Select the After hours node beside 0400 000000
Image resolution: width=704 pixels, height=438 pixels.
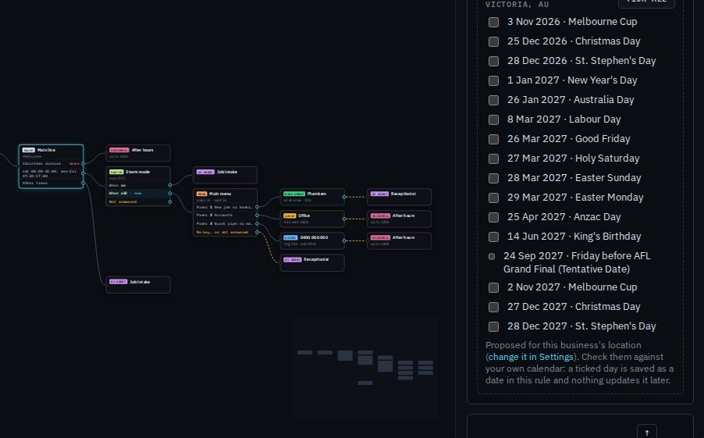point(399,240)
